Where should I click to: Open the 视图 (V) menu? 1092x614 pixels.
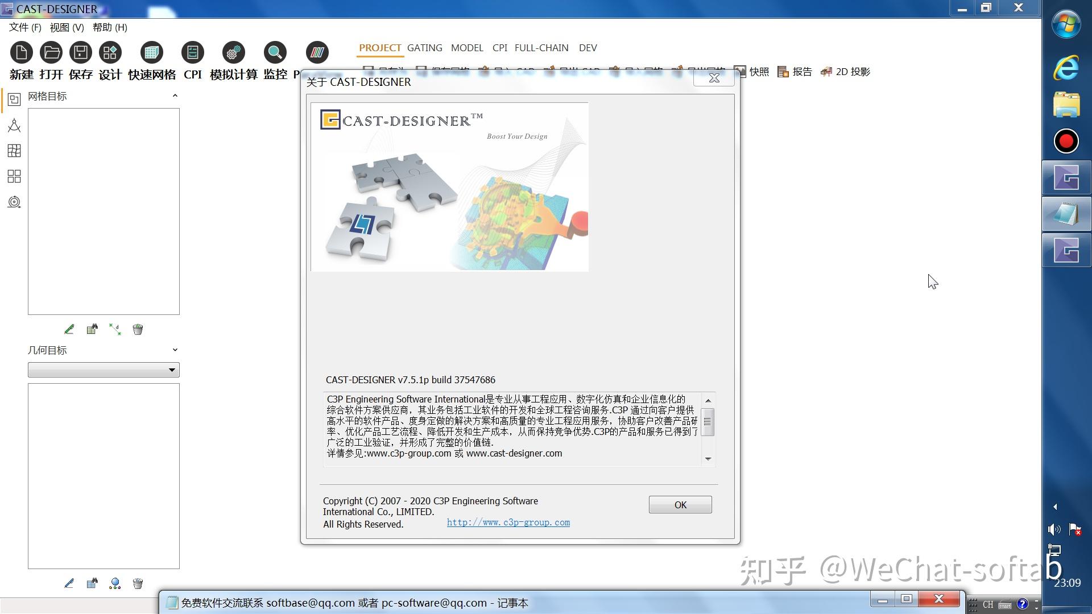coord(67,27)
